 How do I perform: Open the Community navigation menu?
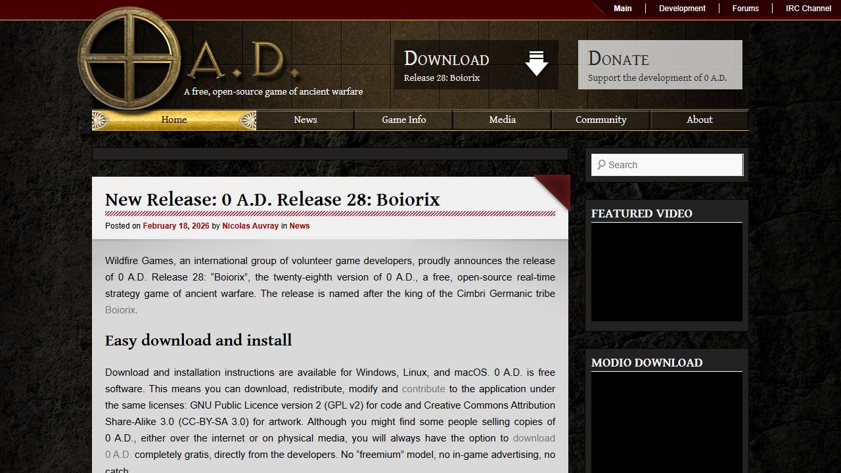click(601, 120)
